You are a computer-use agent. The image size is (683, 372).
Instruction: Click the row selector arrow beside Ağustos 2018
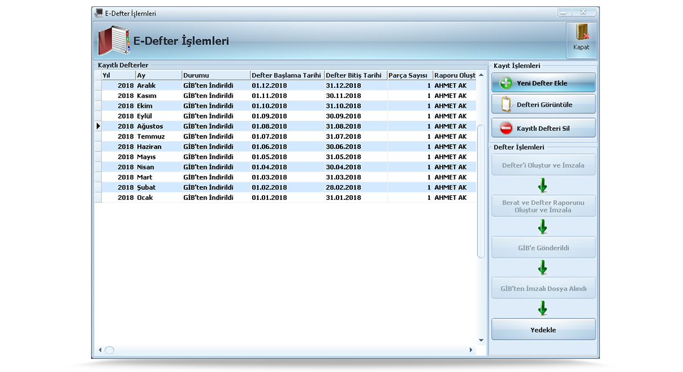click(98, 126)
